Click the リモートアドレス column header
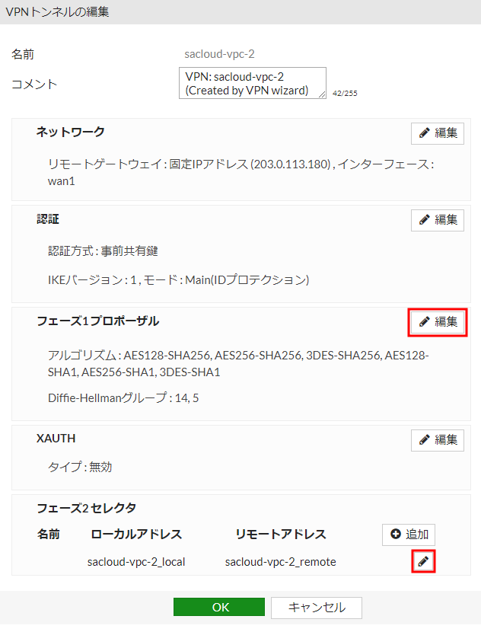 (281, 534)
